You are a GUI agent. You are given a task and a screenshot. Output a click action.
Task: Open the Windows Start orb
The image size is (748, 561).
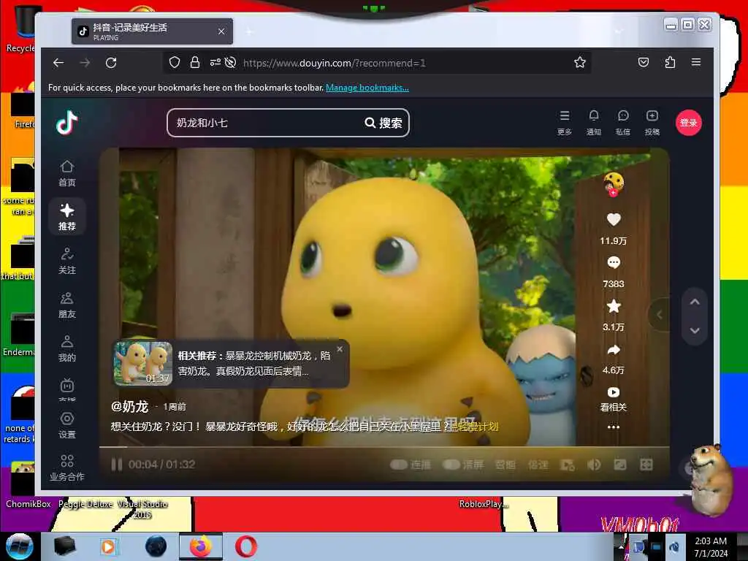pyautogui.click(x=19, y=546)
